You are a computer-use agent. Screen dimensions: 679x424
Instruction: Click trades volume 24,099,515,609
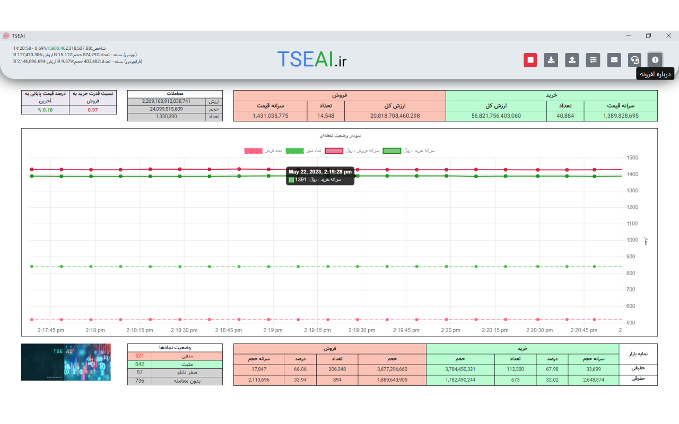point(166,109)
